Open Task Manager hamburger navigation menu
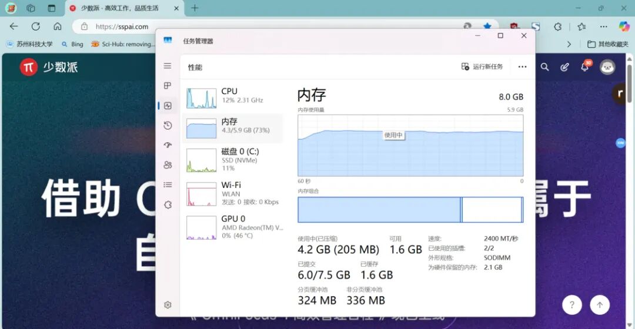This screenshot has height=329, width=635. click(167, 66)
